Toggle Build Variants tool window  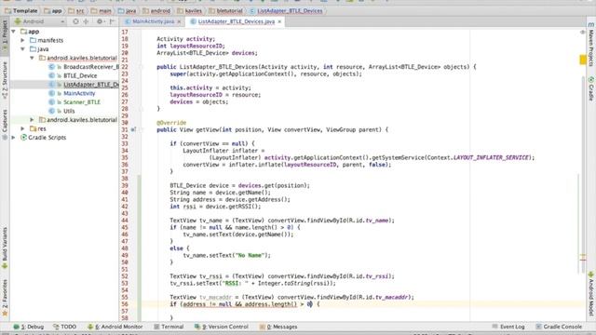[x=5, y=248]
